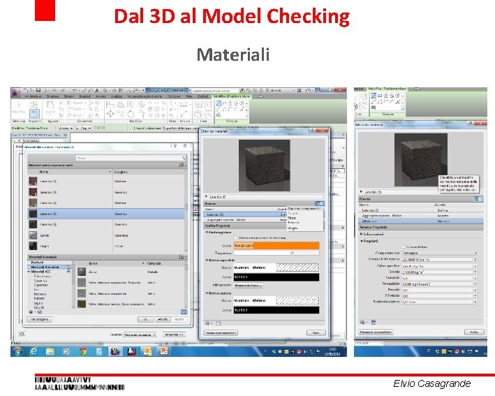Select the highlighted Laterizio dark material row

(x=106, y=214)
